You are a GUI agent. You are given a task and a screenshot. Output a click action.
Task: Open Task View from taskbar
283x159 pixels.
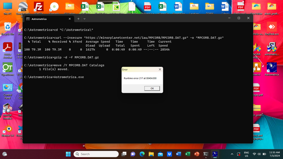tap(124, 154)
